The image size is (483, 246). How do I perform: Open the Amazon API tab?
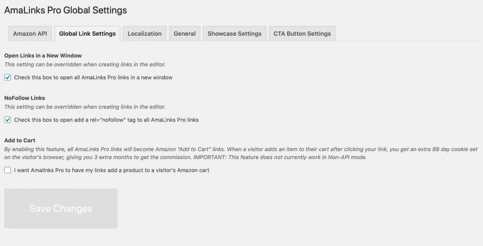30,34
